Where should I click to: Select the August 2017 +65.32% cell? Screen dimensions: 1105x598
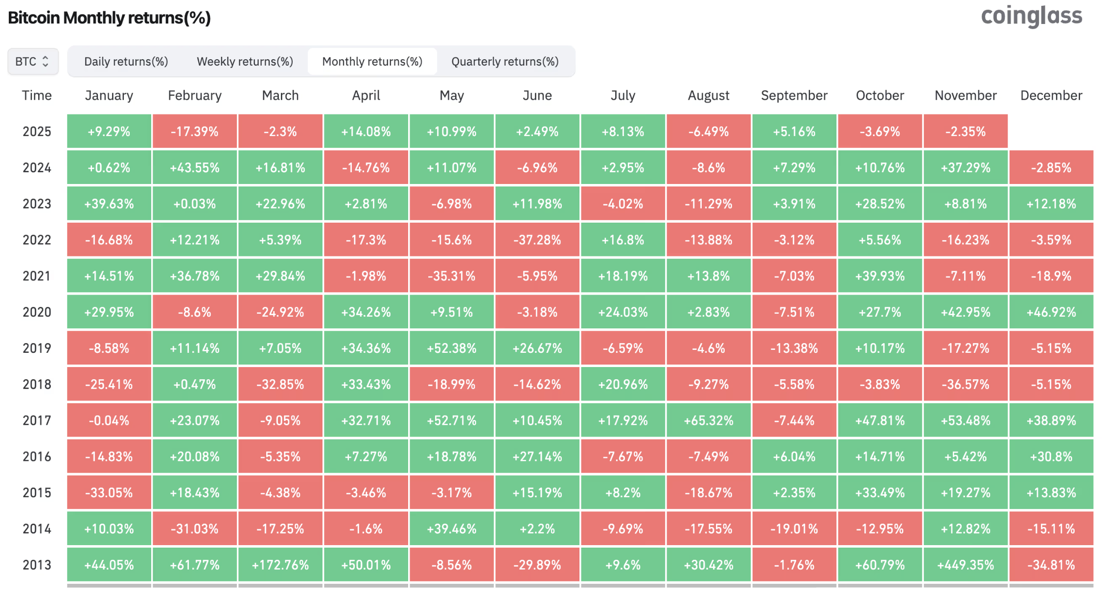[708, 421]
